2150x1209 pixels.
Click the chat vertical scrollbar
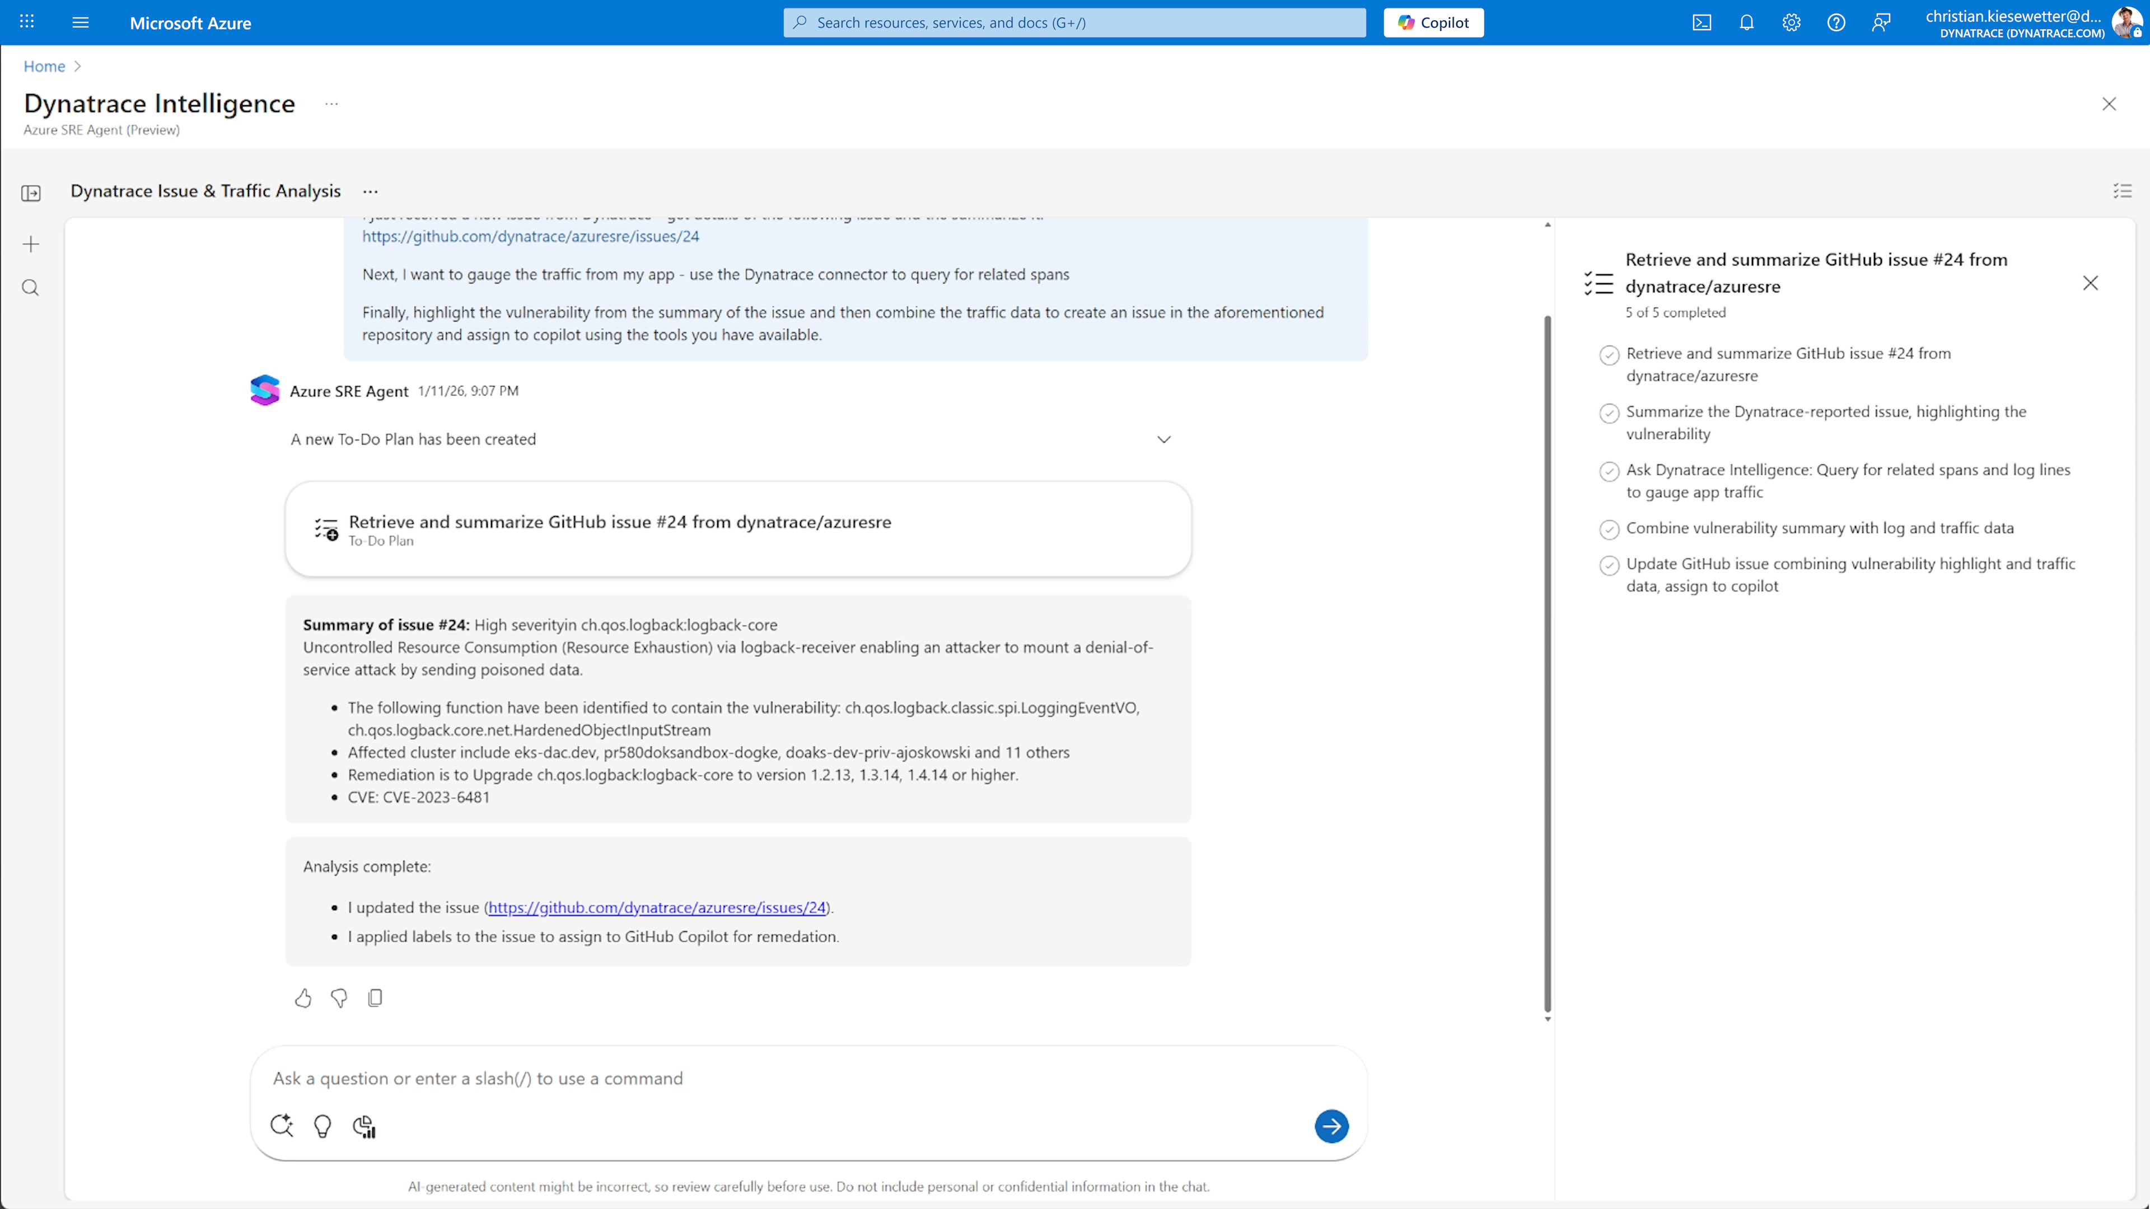(1548, 663)
